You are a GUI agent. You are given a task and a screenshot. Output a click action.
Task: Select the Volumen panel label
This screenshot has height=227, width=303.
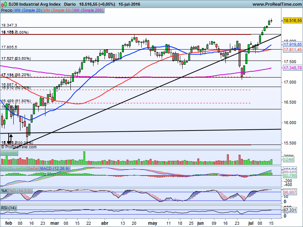click(9, 153)
